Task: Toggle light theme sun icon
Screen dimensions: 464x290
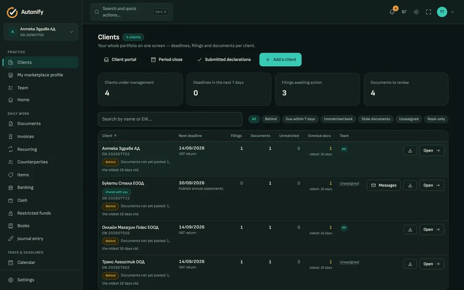Action: tap(416, 12)
